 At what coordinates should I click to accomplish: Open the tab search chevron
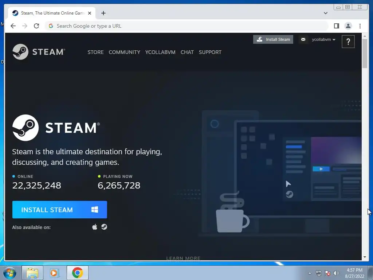click(x=326, y=13)
